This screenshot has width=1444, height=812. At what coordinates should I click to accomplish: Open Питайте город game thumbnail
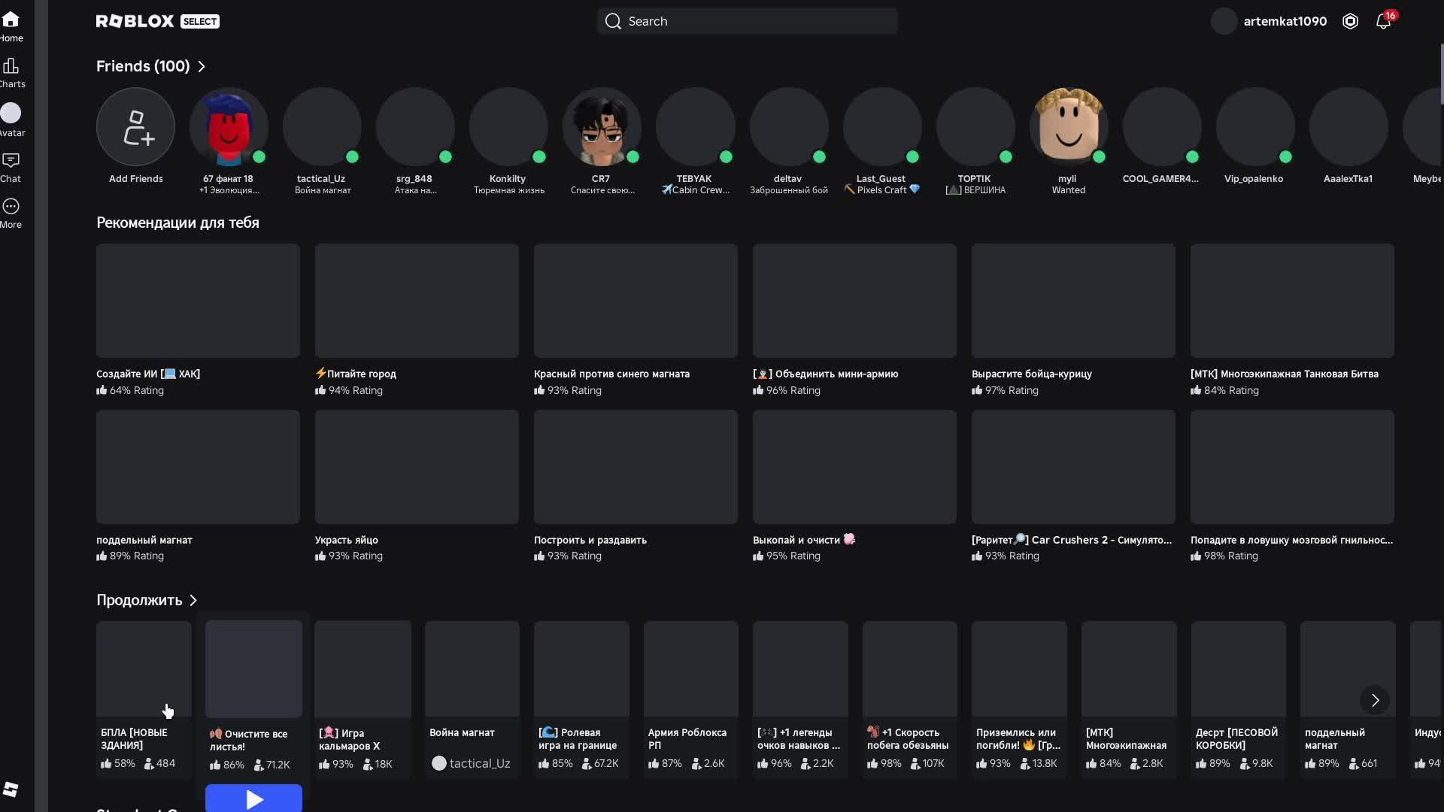tap(417, 301)
